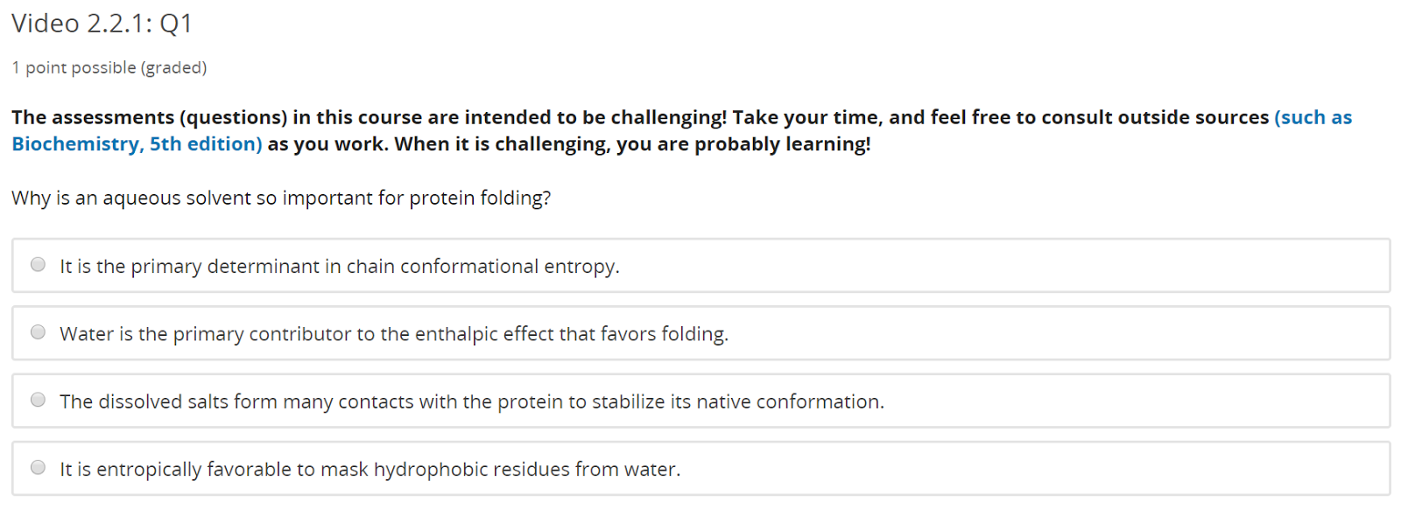Click the "Video 2.2.1: Q1" heading
The width and height of the screenshot is (1401, 509).
[x=102, y=24]
